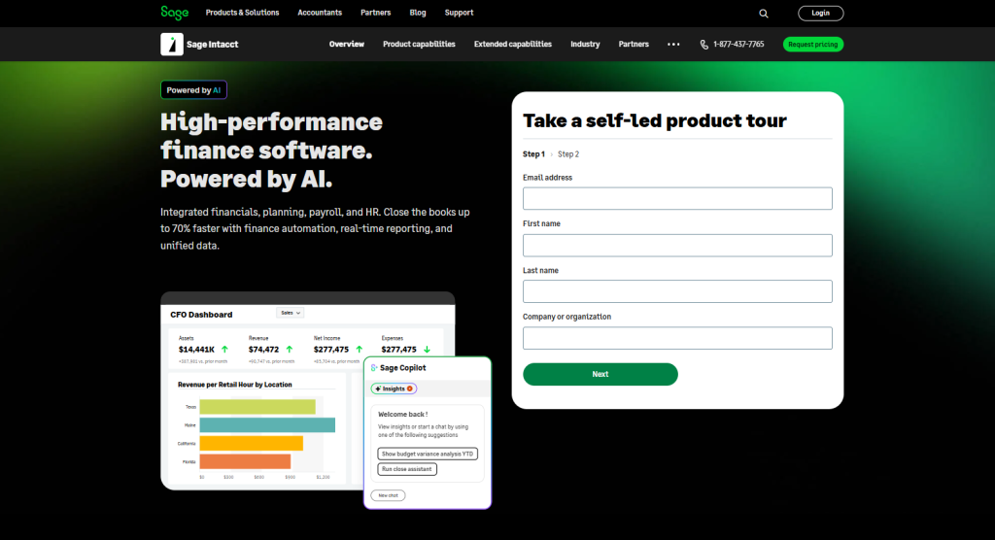Click Take a self-led product tour heading
This screenshot has width=995, height=540.
pos(655,120)
